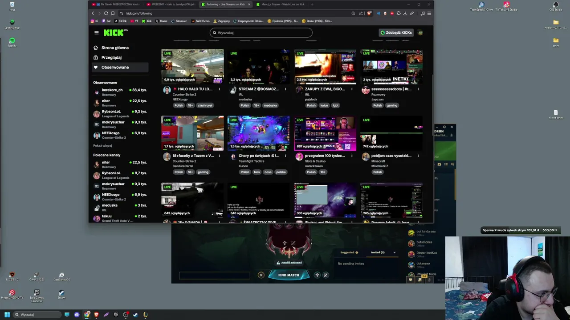
Task: Open League chat bubble icon at bottom
Action: [x=411, y=280]
